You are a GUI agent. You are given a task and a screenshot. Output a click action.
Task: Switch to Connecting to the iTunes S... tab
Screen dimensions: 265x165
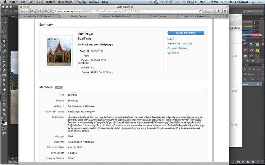pyautogui.click(x=118, y=16)
